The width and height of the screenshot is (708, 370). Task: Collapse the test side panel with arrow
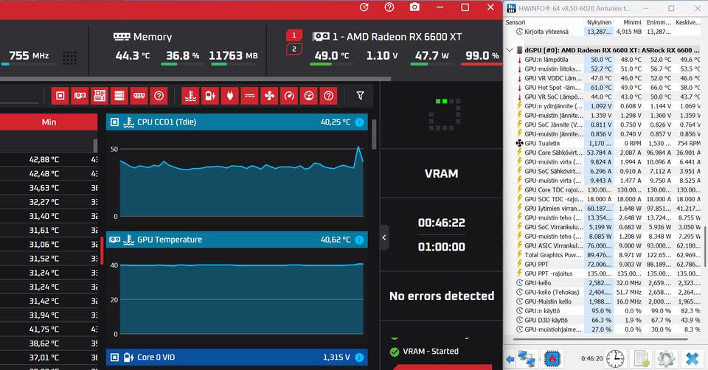pyautogui.click(x=384, y=237)
